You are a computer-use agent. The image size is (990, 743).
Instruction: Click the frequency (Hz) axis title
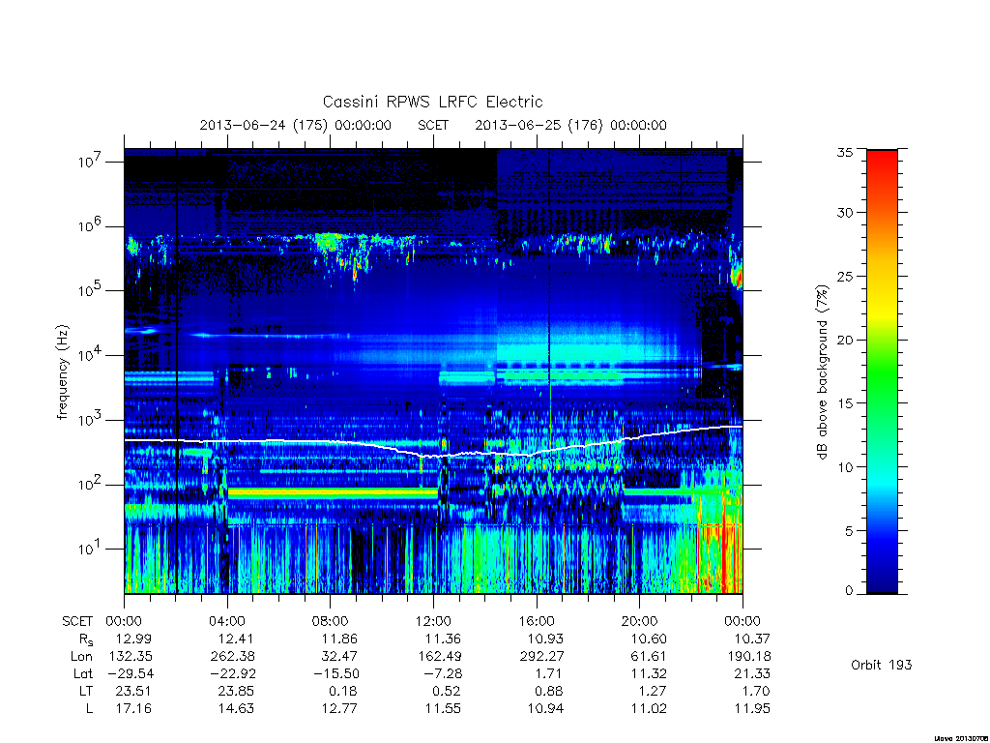click(62, 372)
